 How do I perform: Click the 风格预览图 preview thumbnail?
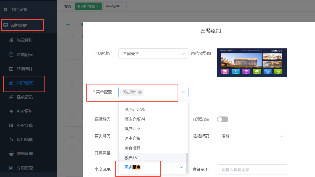[x=252, y=63]
